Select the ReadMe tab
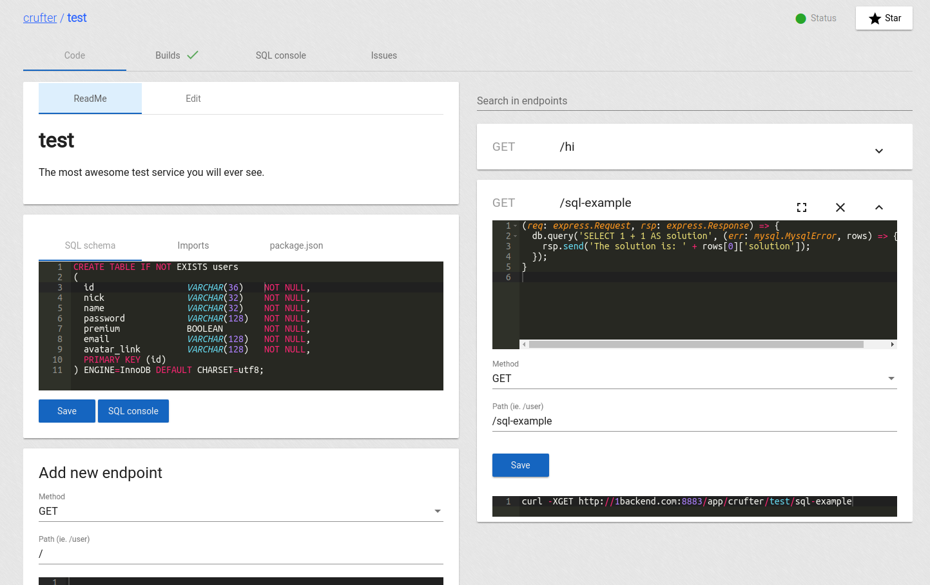This screenshot has height=585, width=930. click(x=90, y=99)
